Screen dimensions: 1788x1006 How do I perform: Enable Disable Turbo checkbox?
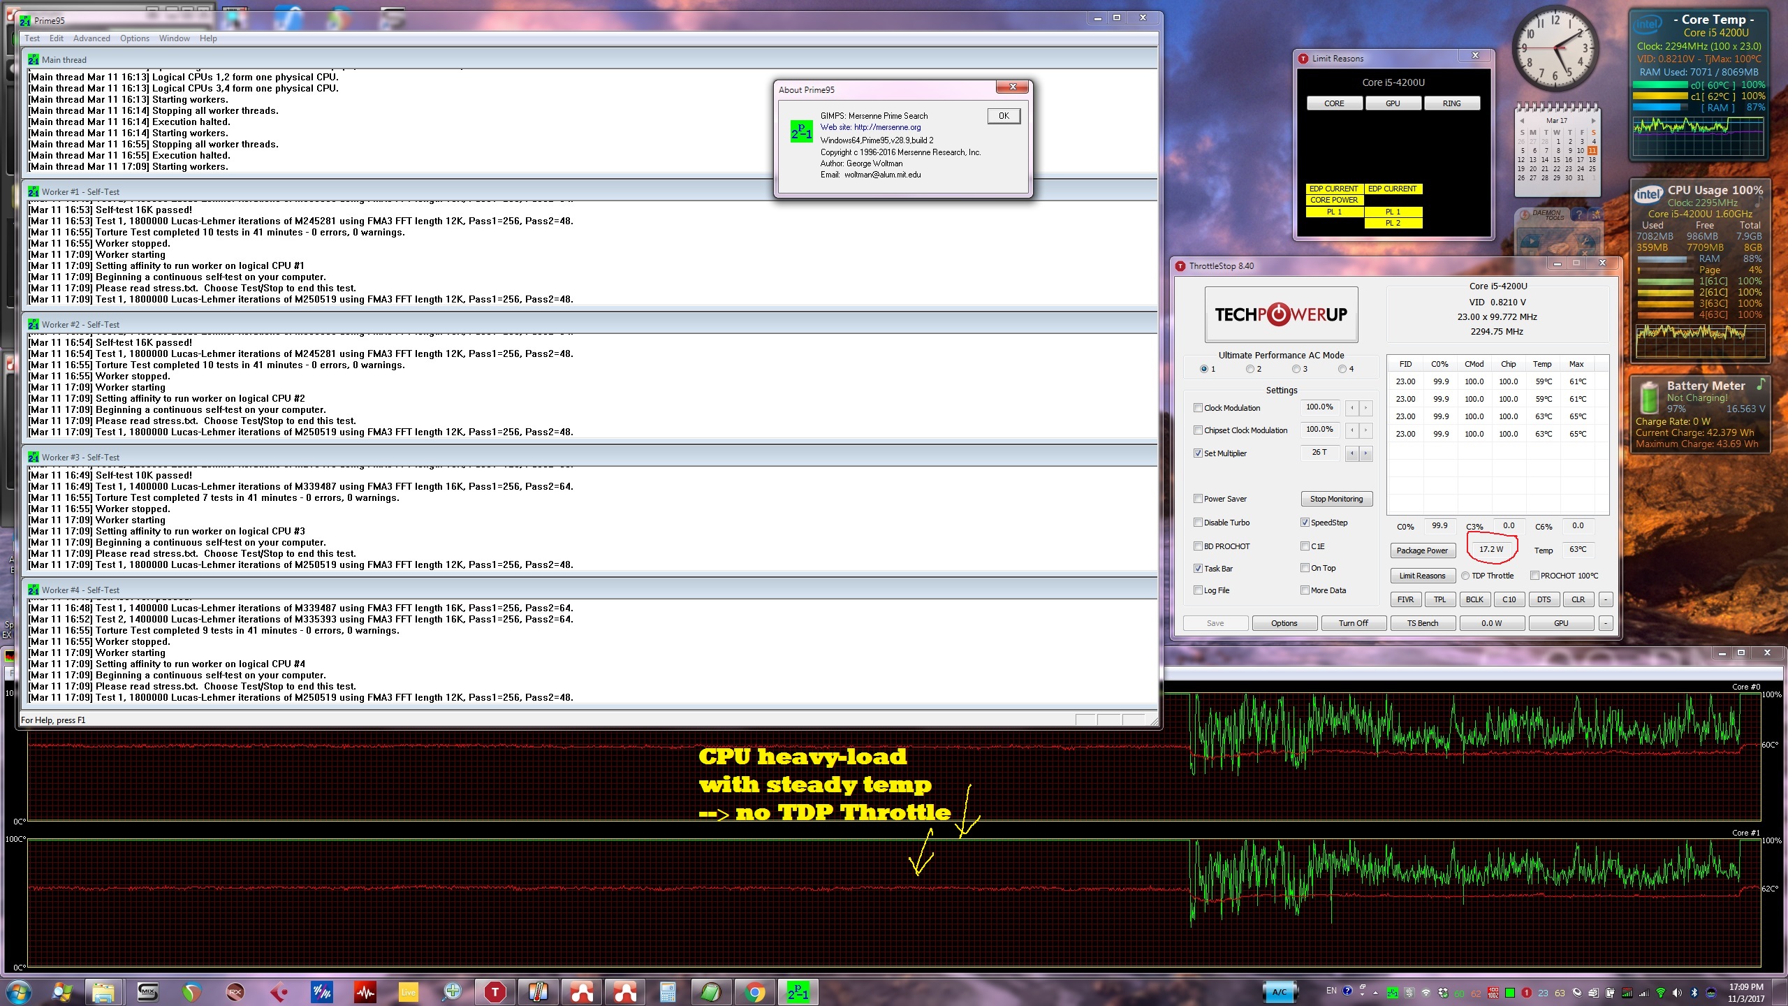tap(1199, 523)
